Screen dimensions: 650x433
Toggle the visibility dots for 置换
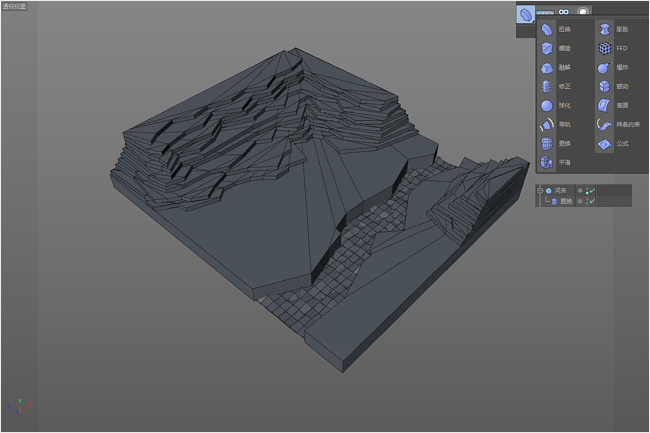[587, 201]
